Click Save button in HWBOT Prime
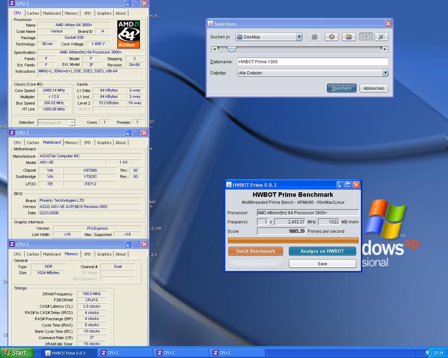Image resolution: width=448 pixels, height=358 pixels. [x=322, y=264]
